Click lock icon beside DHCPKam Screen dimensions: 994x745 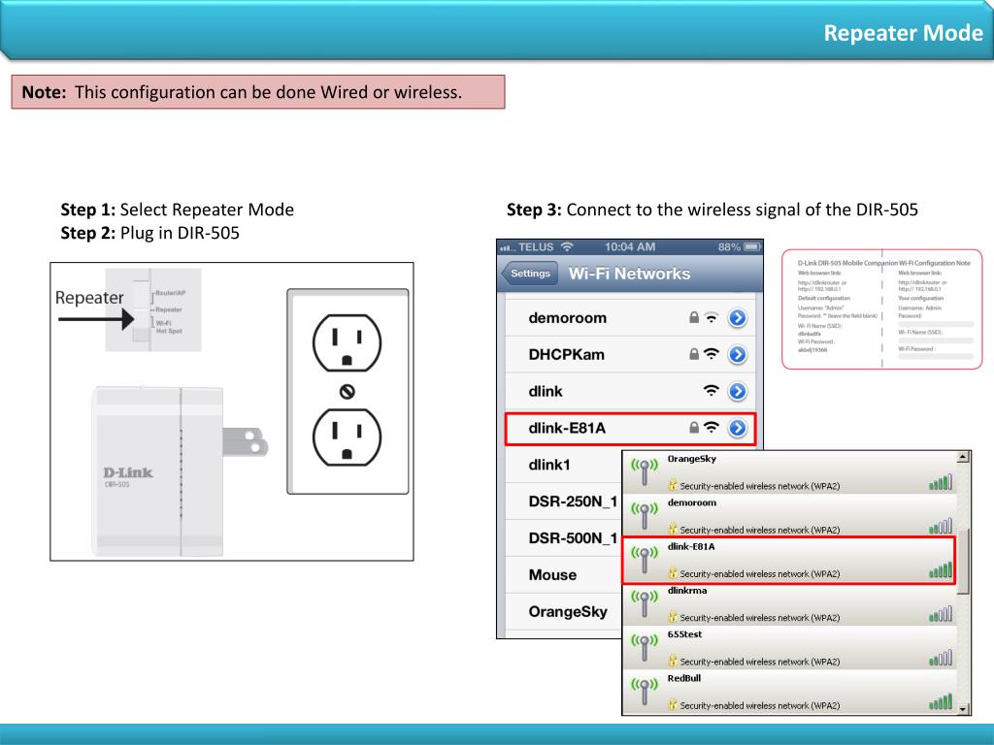694,354
